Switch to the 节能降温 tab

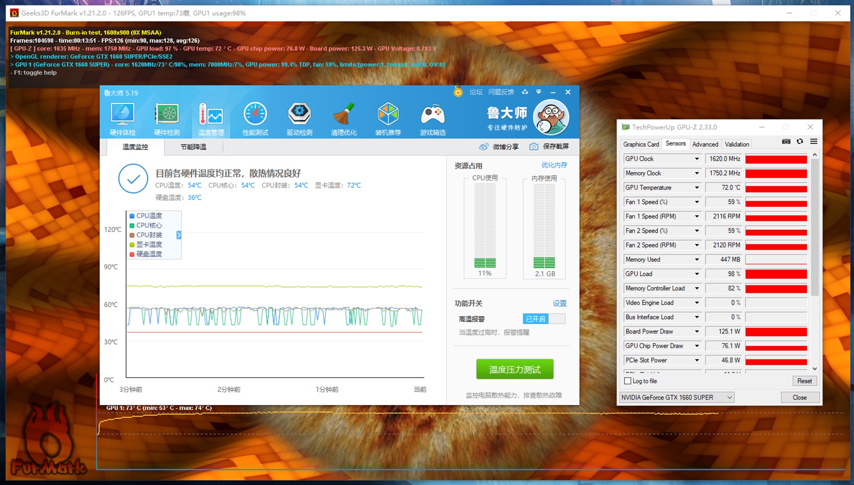pyautogui.click(x=193, y=147)
